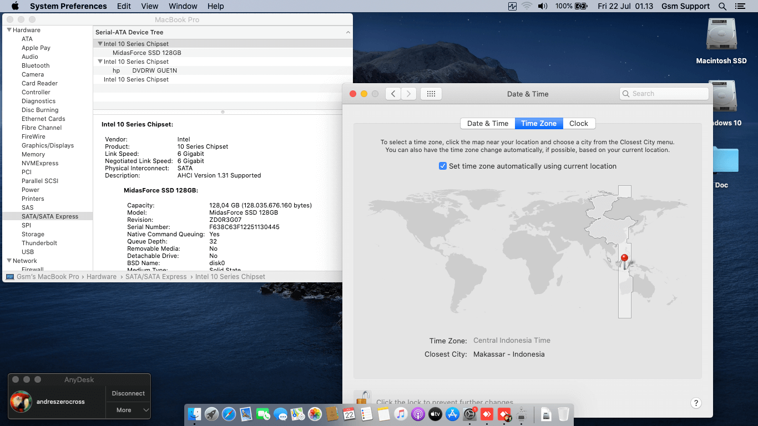758x426 pixels.
Task: Switch to the Date & Time tab
Action: pyautogui.click(x=487, y=123)
